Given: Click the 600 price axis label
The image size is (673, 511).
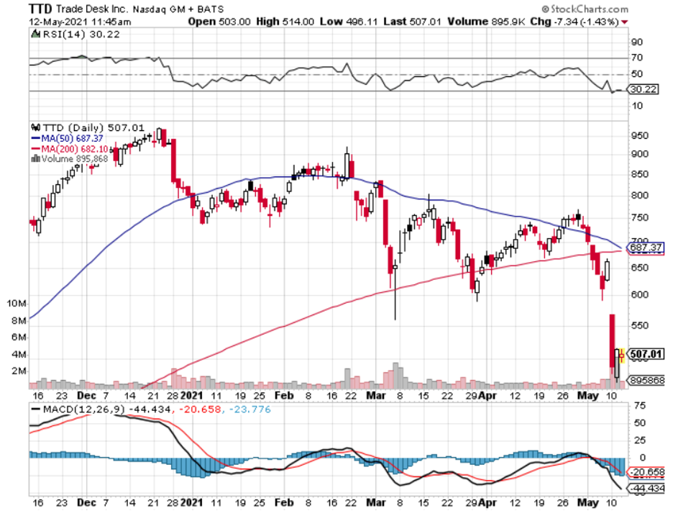Looking at the screenshot, I should coord(639,295).
